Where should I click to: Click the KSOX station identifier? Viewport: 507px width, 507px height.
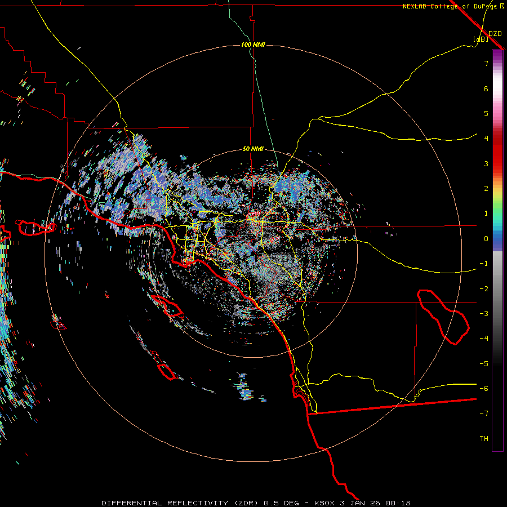coord(325,503)
